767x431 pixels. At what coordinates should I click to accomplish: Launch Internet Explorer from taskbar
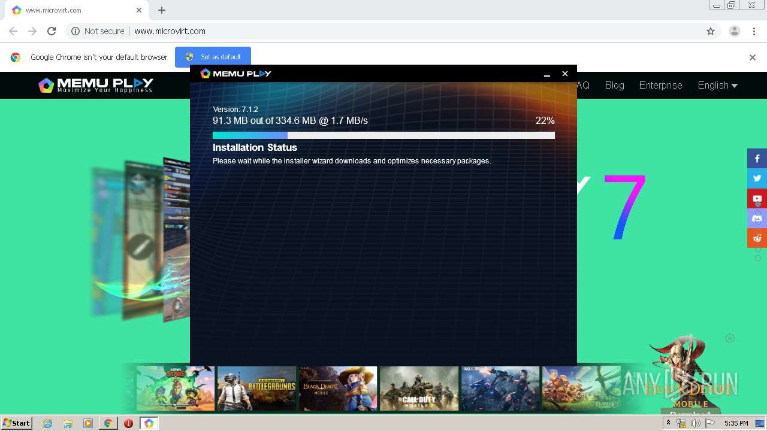[x=47, y=423]
